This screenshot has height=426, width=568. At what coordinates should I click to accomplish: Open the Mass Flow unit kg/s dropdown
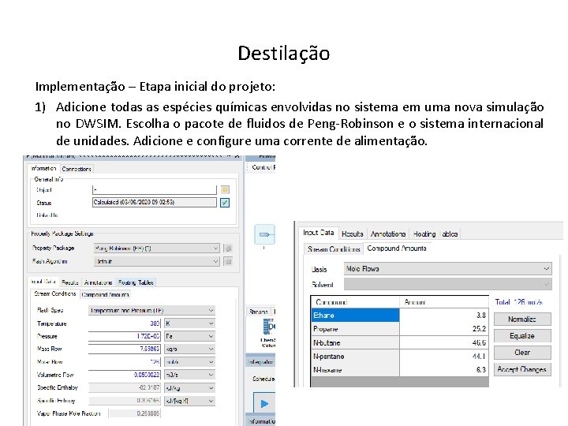coord(189,349)
